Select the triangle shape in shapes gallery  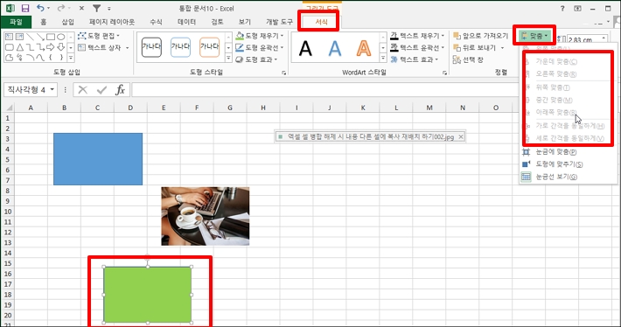(20, 47)
